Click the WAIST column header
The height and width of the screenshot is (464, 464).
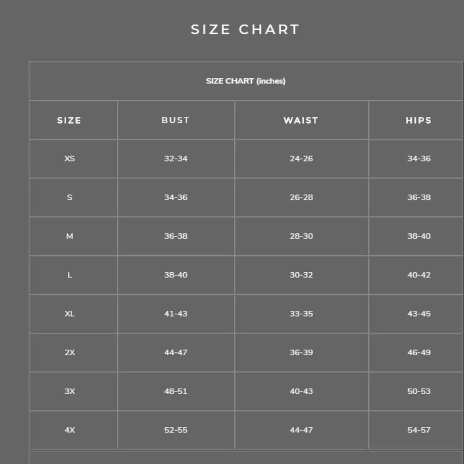pyautogui.click(x=301, y=120)
